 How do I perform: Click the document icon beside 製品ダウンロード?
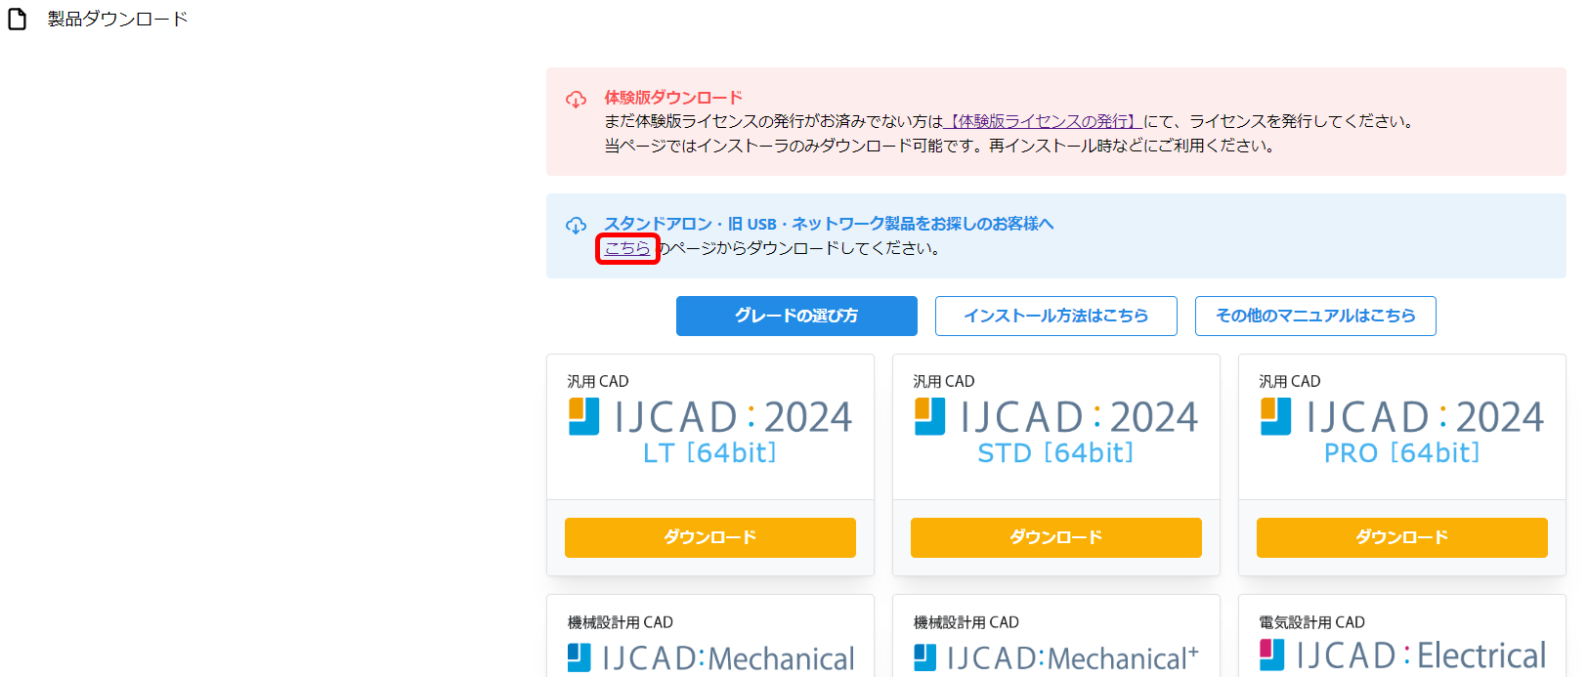(x=18, y=19)
